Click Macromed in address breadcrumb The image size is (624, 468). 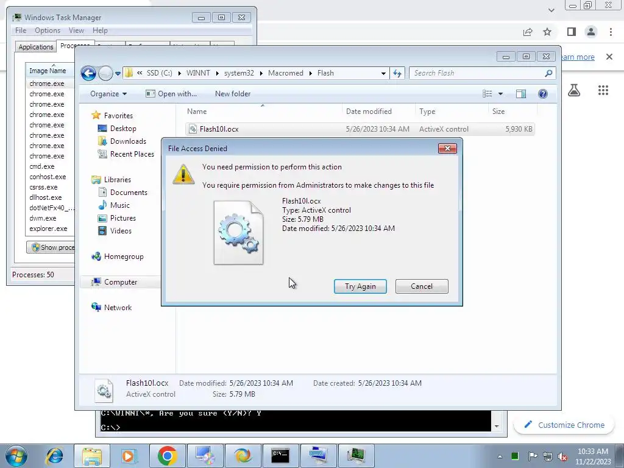[x=285, y=73]
